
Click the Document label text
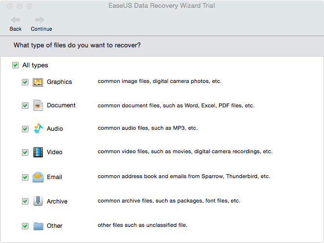tap(61, 105)
